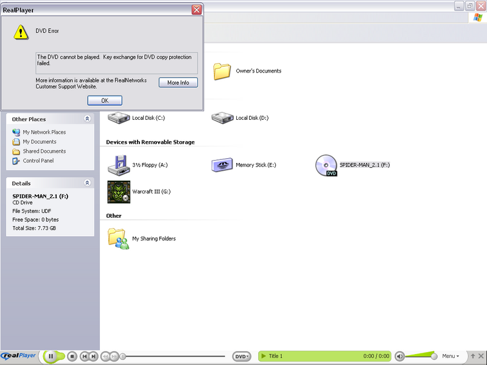Select the DVD error message text

pyautogui.click(x=114, y=60)
